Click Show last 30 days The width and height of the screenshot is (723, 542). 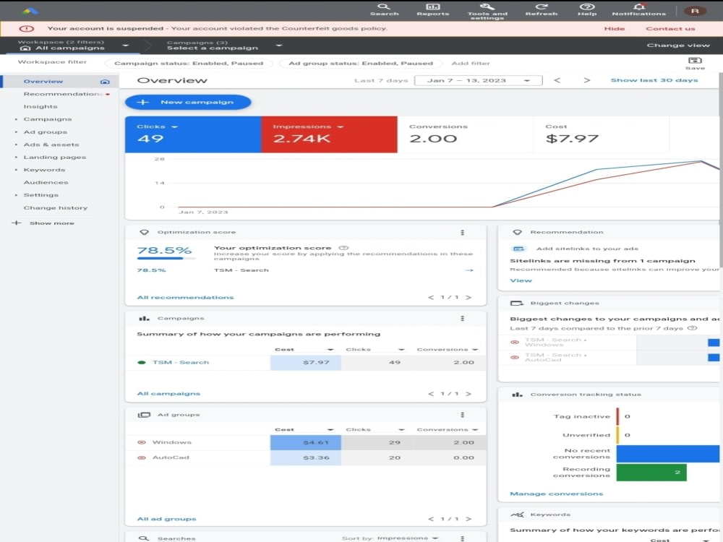tap(654, 80)
